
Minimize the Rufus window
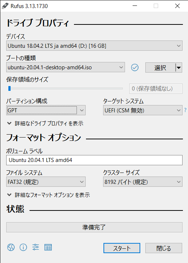point(135,6)
